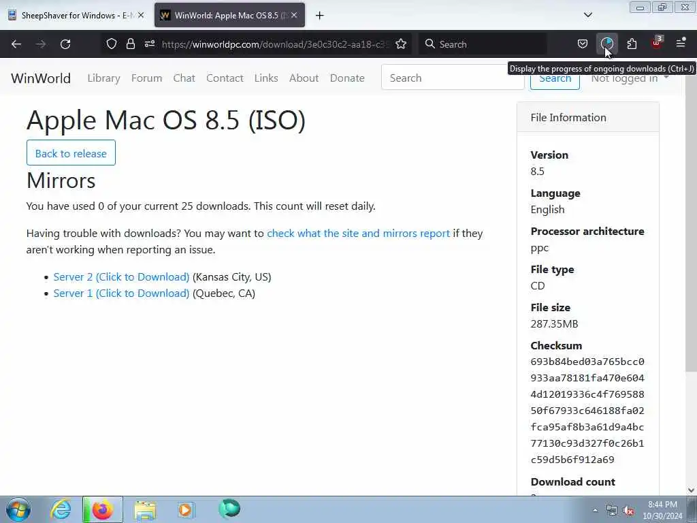
Task: Expand the Not logged in dropdown
Action: click(x=630, y=78)
